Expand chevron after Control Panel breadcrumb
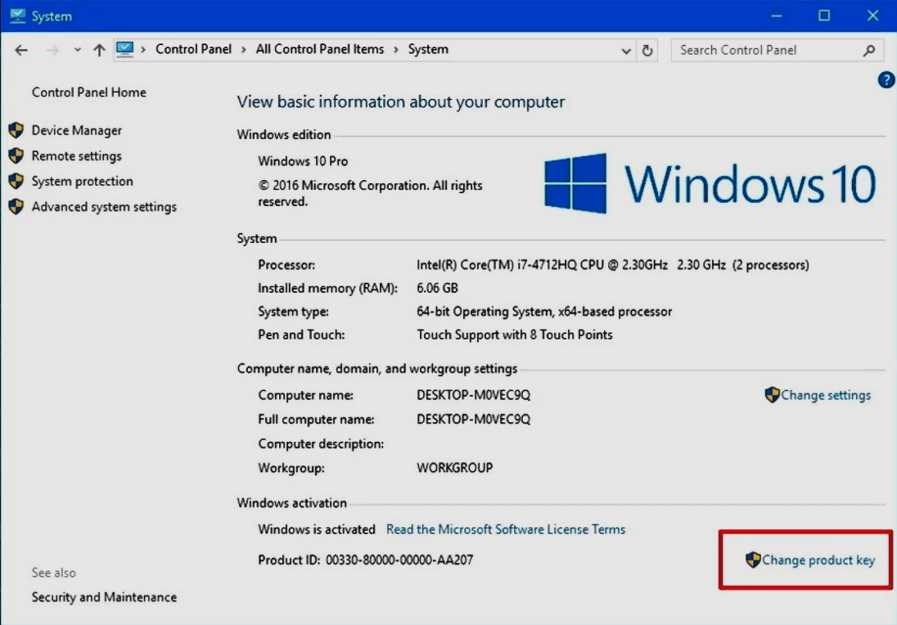Viewport: 897px width, 625px height. pos(244,49)
